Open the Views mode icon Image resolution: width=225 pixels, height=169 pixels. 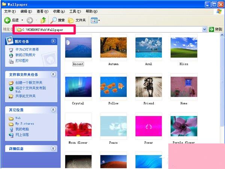click(x=94, y=20)
